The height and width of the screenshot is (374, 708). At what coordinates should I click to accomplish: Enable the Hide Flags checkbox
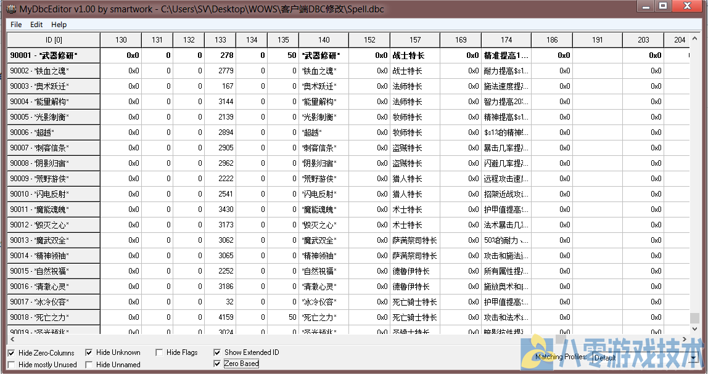pos(160,353)
